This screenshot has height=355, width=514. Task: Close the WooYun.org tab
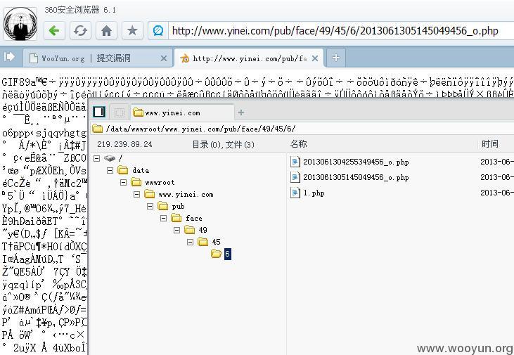(164, 58)
